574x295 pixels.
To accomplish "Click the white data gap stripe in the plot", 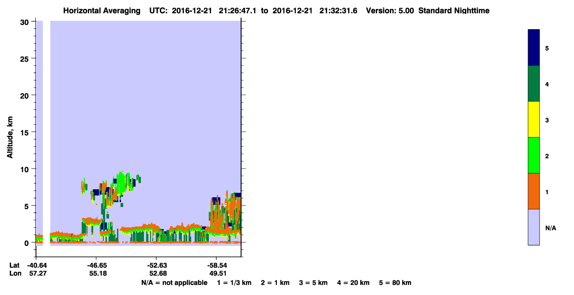I will [x=46, y=133].
